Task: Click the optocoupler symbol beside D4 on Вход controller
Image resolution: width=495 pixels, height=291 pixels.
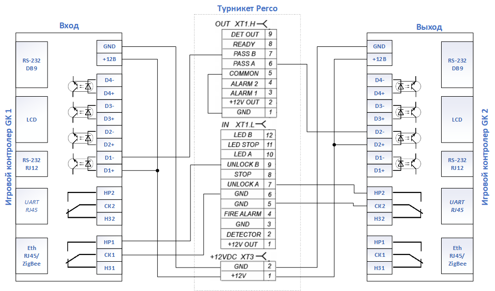Action: 81,86
